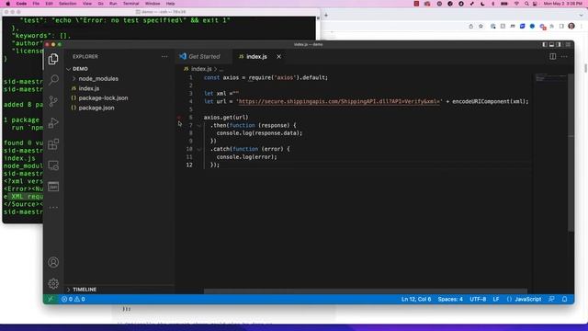The width and height of the screenshot is (588, 331).
Task: Click UTF-8 encoding status item
Action: (x=478, y=299)
